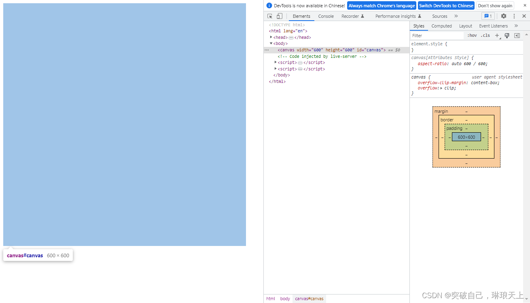Add a new style rule with plus icon
530x303 pixels.
pyautogui.click(x=497, y=36)
